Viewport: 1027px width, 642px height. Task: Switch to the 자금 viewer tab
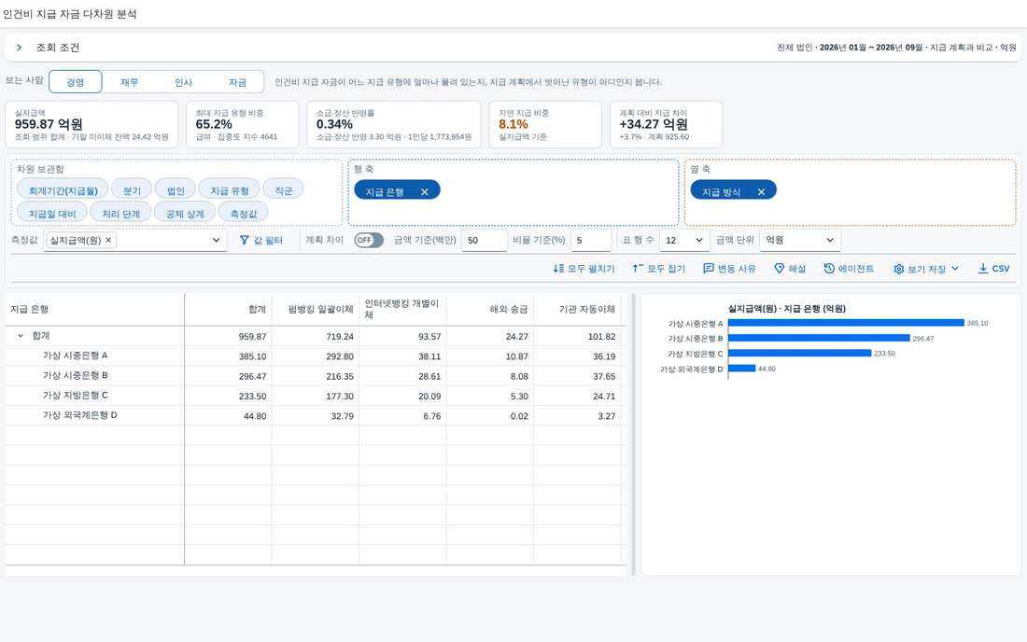tap(237, 82)
